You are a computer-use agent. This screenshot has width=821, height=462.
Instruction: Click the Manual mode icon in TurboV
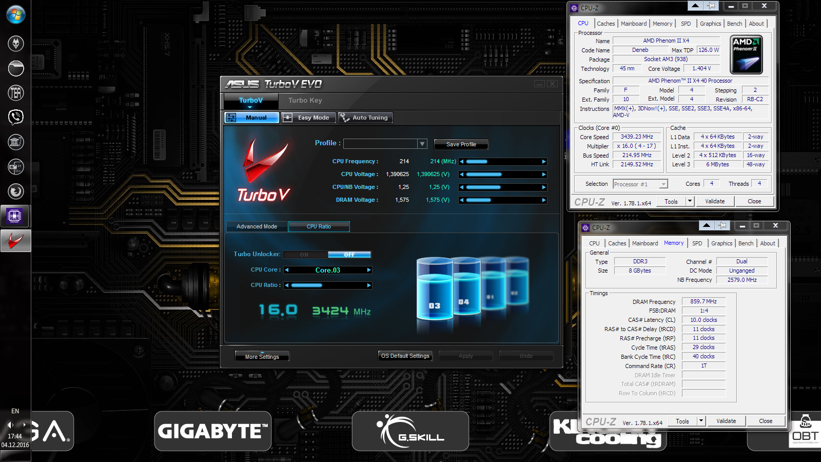[232, 118]
